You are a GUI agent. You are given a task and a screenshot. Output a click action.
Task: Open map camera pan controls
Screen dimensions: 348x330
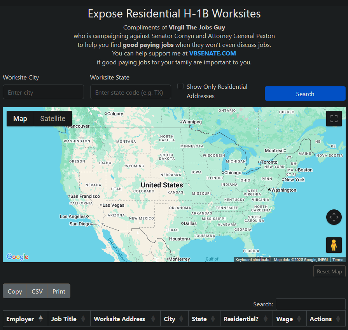334,217
